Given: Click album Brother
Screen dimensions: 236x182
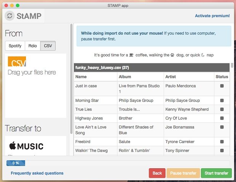Looking at the screenshot, I should tap(125, 118).
